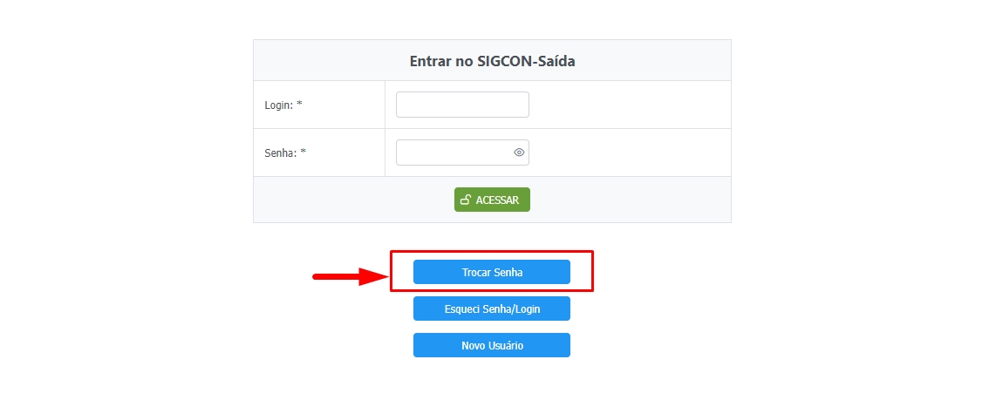Click the word "Esqueci" on the blue button
The width and height of the screenshot is (989, 400).
462,308
